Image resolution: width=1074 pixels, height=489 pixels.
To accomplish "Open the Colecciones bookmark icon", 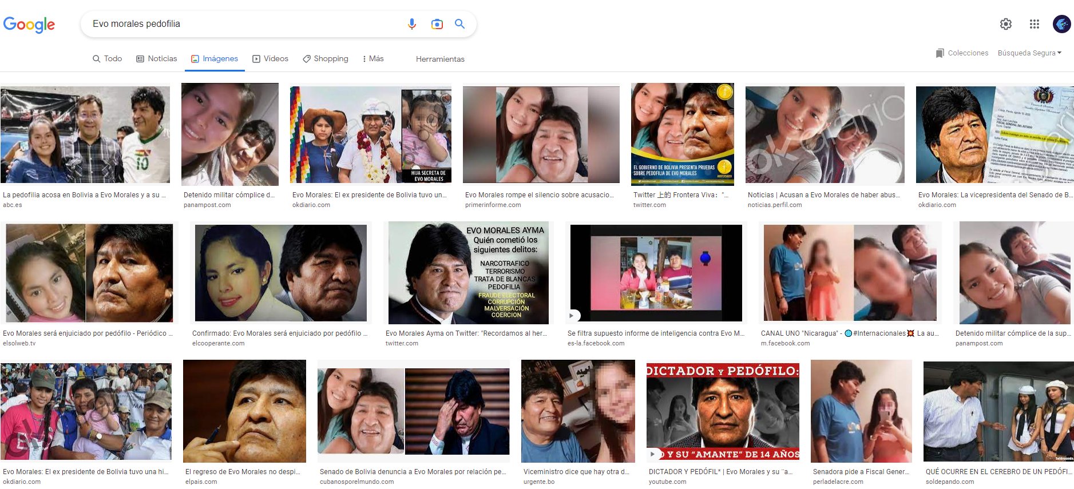I will tap(940, 53).
